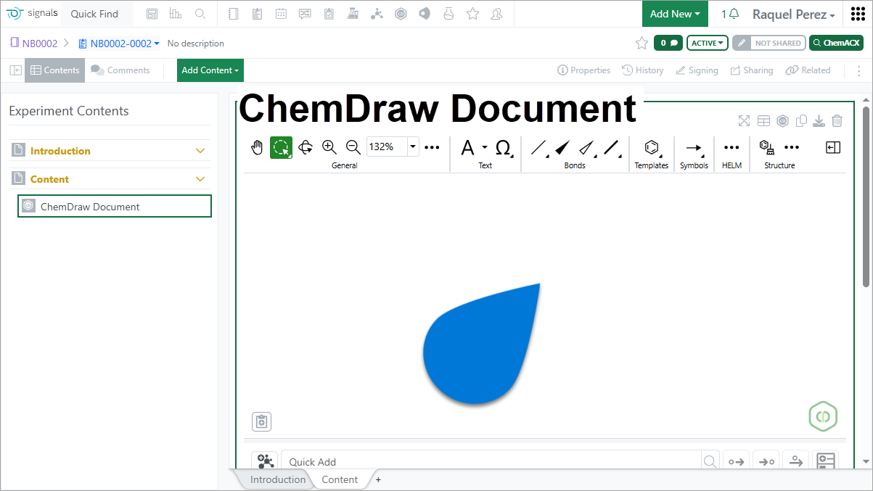Click the Zoom In magnifier
873x491 pixels.
click(x=329, y=147)
